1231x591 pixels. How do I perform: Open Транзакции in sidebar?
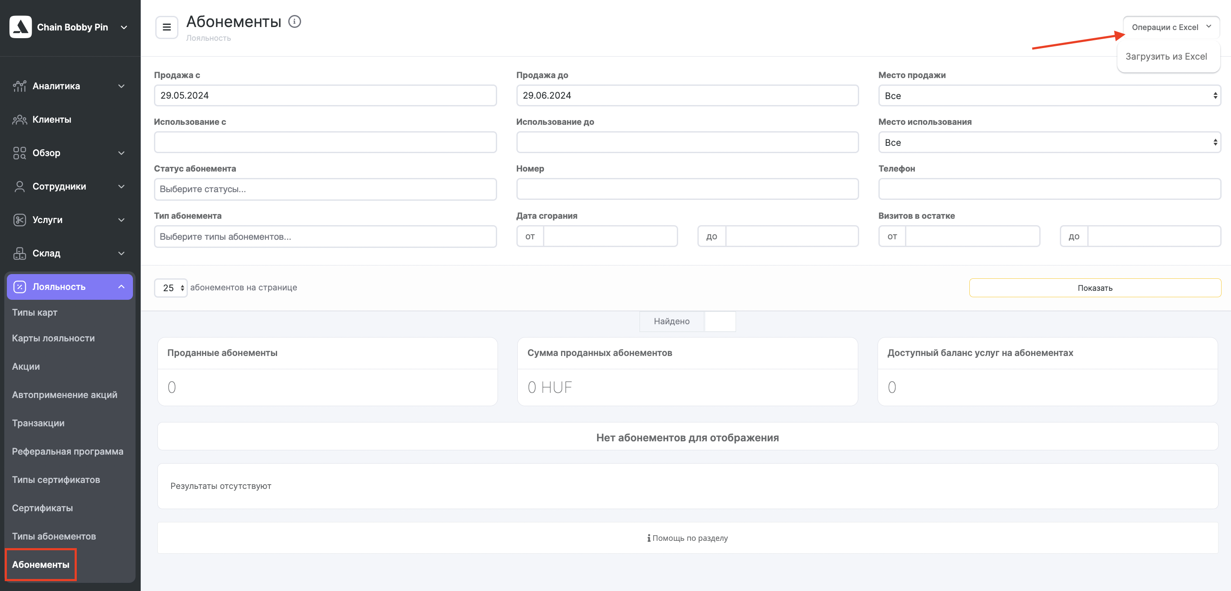pos(38,423)
